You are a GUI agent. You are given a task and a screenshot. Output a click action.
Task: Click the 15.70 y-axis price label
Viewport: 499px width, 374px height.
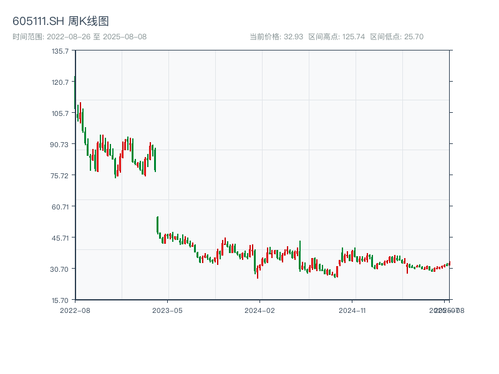tap(60, 300)
